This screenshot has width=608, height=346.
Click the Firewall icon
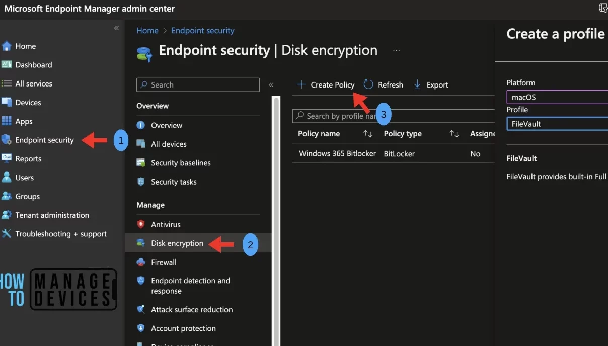pyautogui.click(x=141, y=262)
